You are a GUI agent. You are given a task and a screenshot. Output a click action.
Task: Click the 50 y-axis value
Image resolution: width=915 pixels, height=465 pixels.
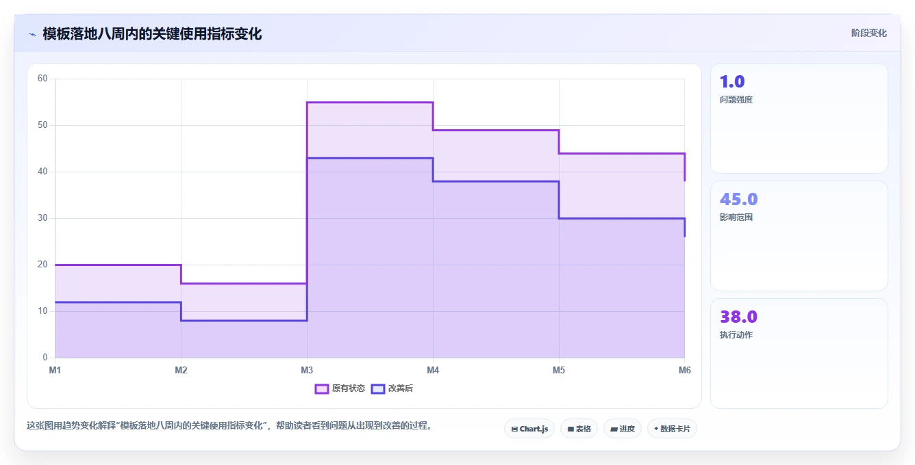pyautogui.click(x=42, y=125)
